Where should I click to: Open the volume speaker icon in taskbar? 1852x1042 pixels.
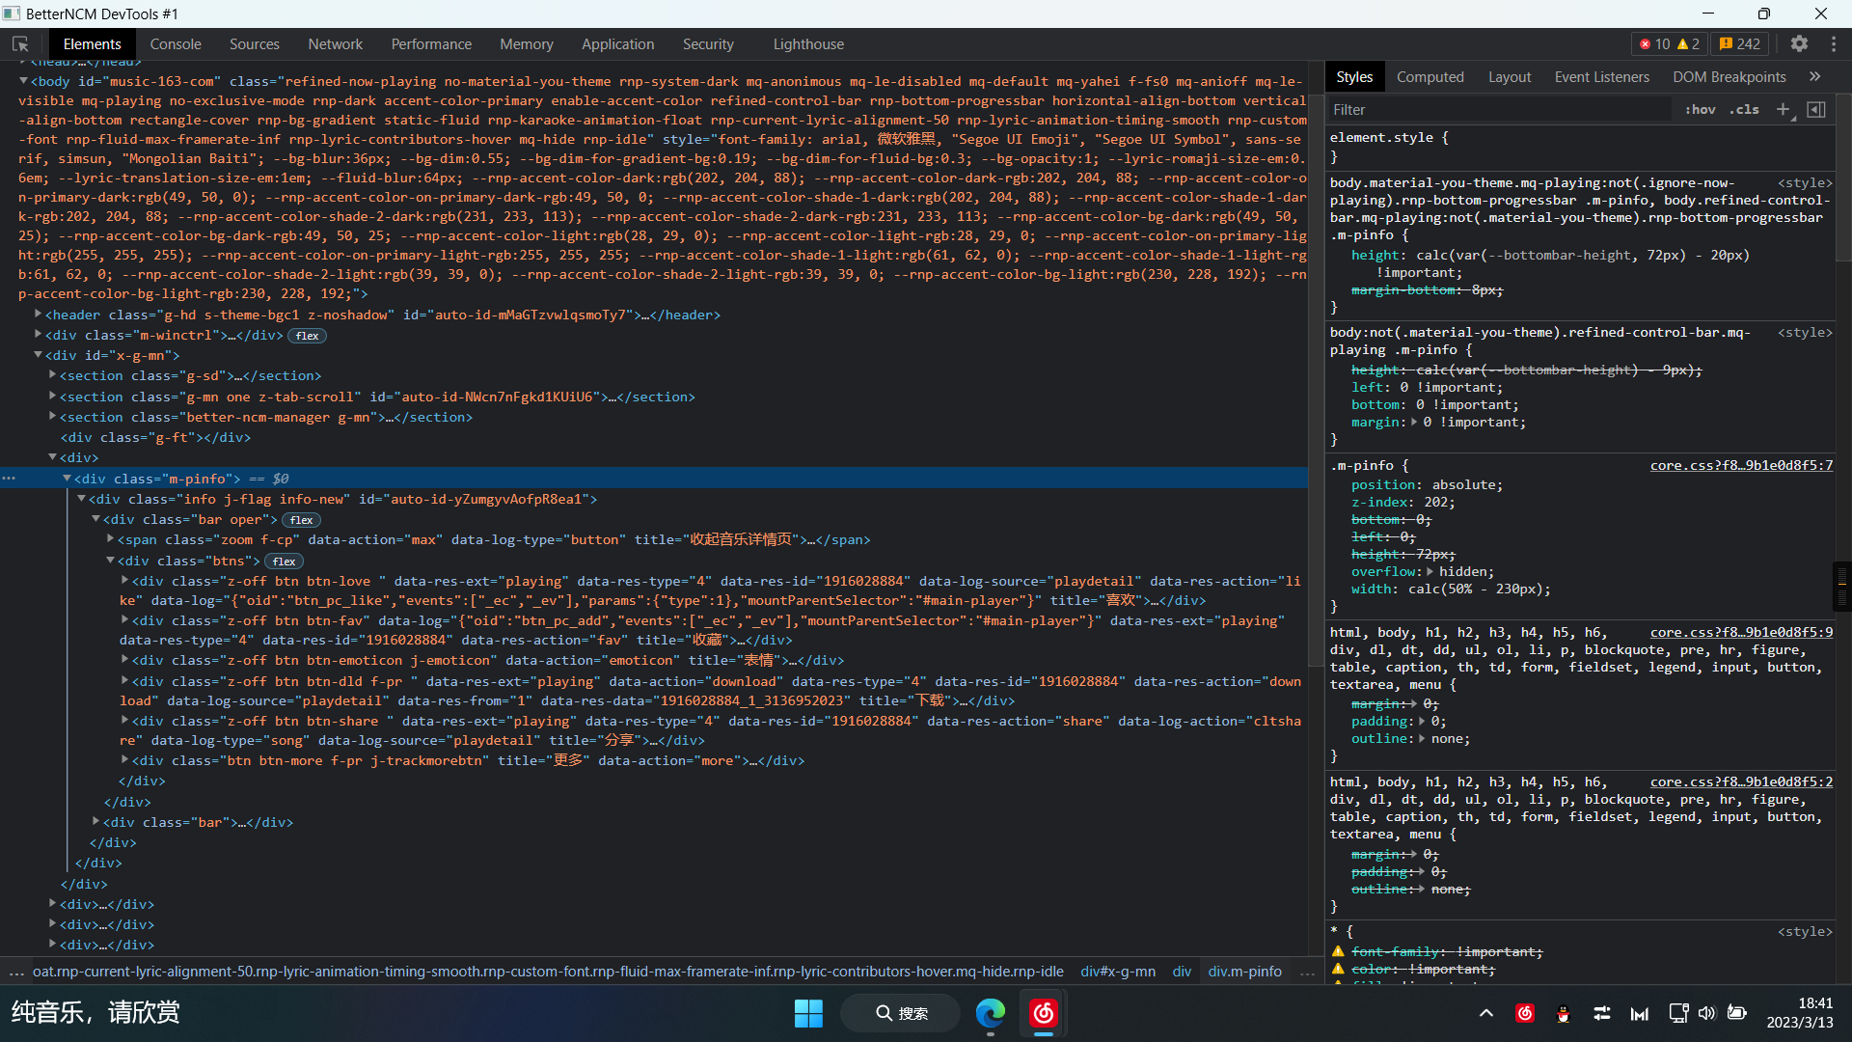tap(1707, 1013)
